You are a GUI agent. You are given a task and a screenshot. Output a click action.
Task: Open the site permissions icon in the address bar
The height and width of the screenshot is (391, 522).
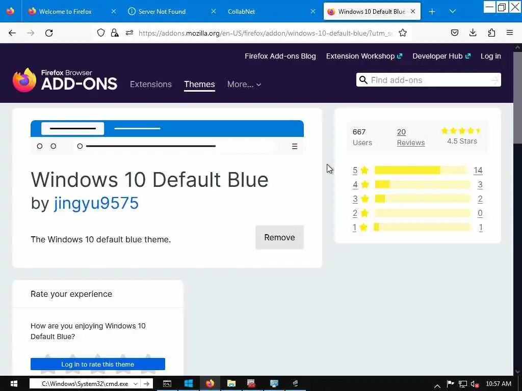pyautogui.click(x=129, y=33)
